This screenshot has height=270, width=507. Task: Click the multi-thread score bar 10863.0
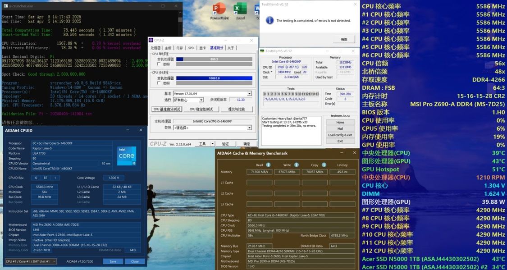pos(214,78)
